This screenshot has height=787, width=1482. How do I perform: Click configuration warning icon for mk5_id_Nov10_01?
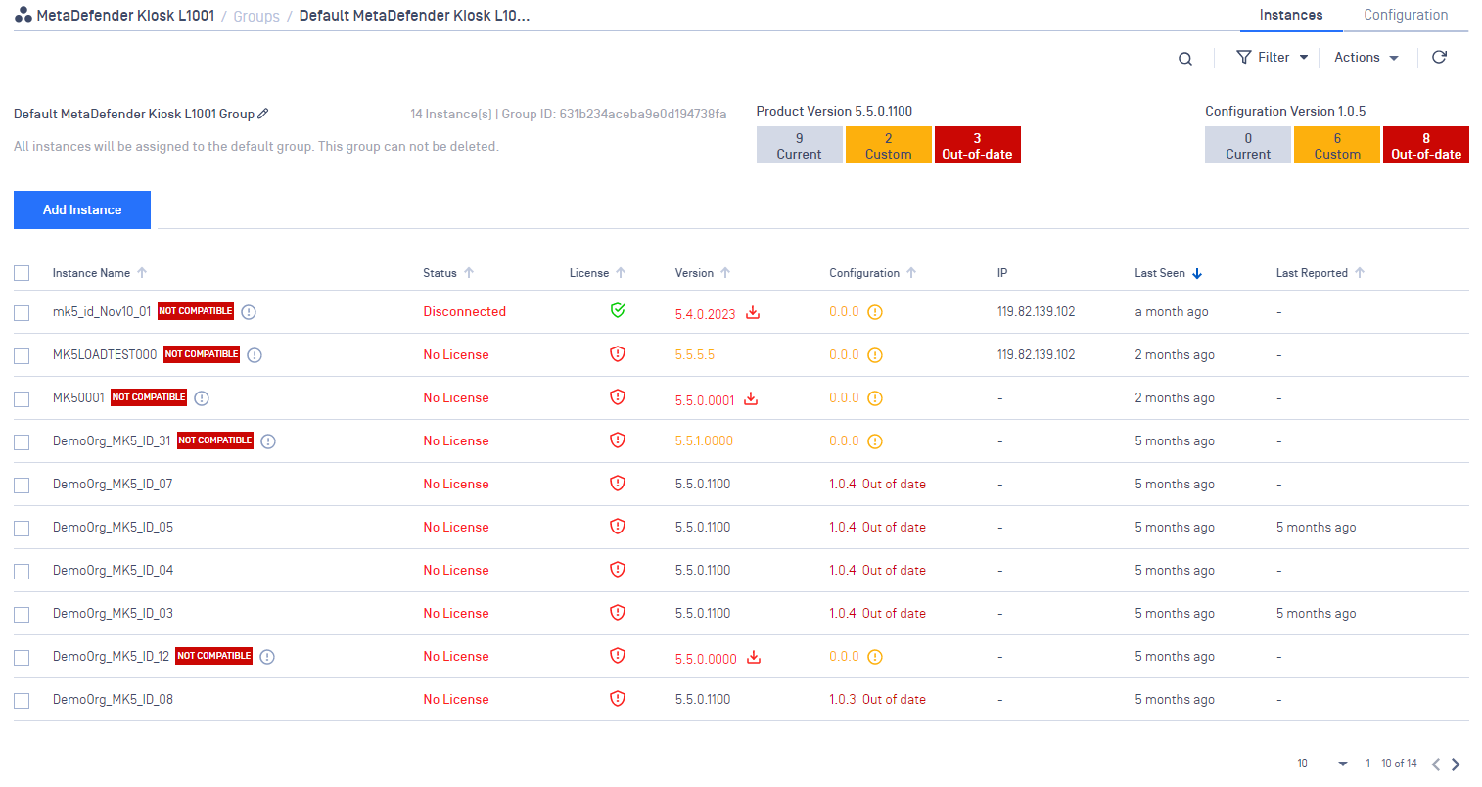875,312
